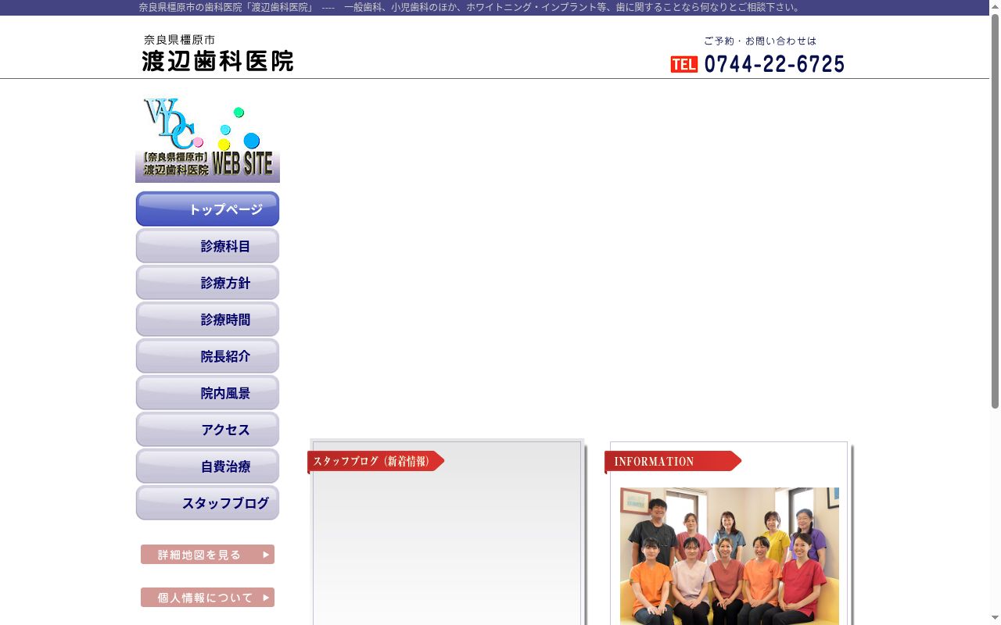Screen dimensions: 1001x625
Task: Click the page vertical scrollbar thumb
Action: coord(995,211)
